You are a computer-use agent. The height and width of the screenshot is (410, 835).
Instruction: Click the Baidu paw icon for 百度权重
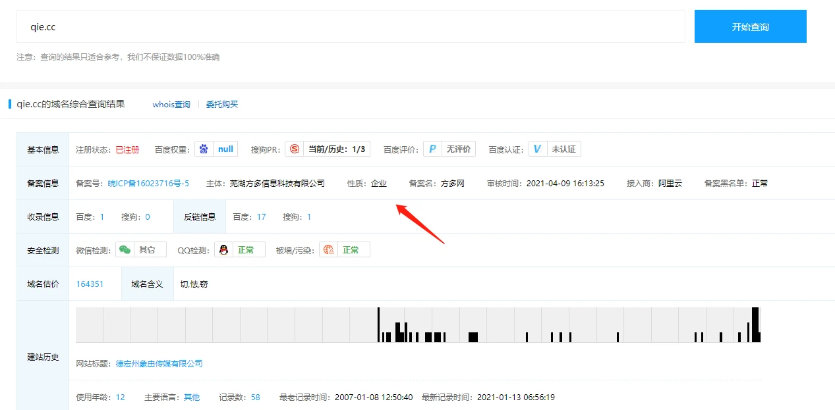click(x=204, y=149)
